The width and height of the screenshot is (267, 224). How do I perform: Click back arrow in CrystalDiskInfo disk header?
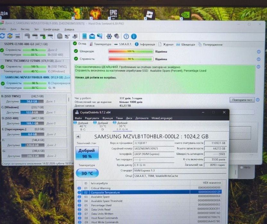(78, 136)
